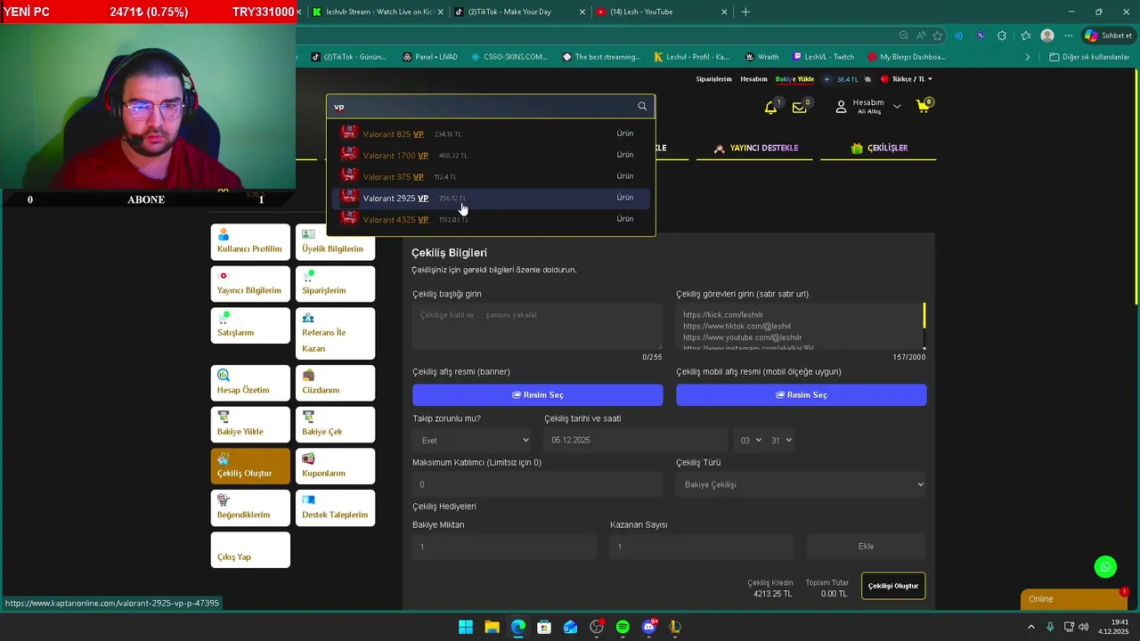Open the Takip zorunlu mu dropdown

pyautogui.click(x=472, y=440)
